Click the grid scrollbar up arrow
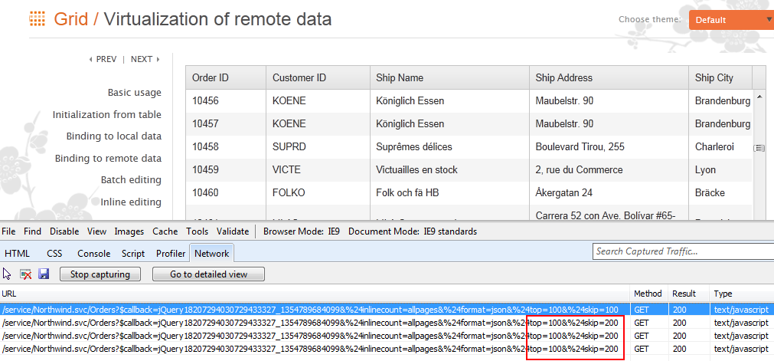Image resolution: width=774 pixels, height=361 pixels. point(759,97)
